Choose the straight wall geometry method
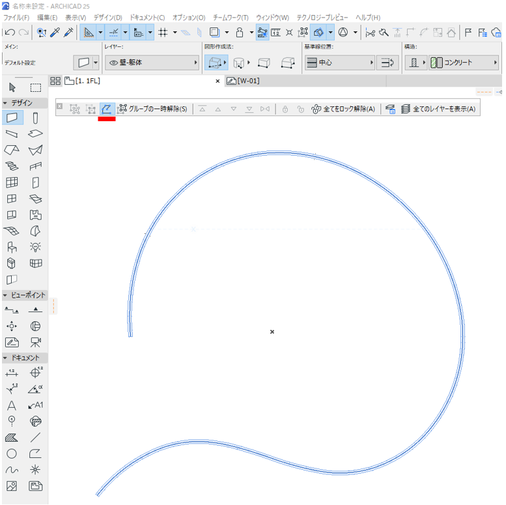Viewport: 506px width, 505px height. [x=216, y=63]
